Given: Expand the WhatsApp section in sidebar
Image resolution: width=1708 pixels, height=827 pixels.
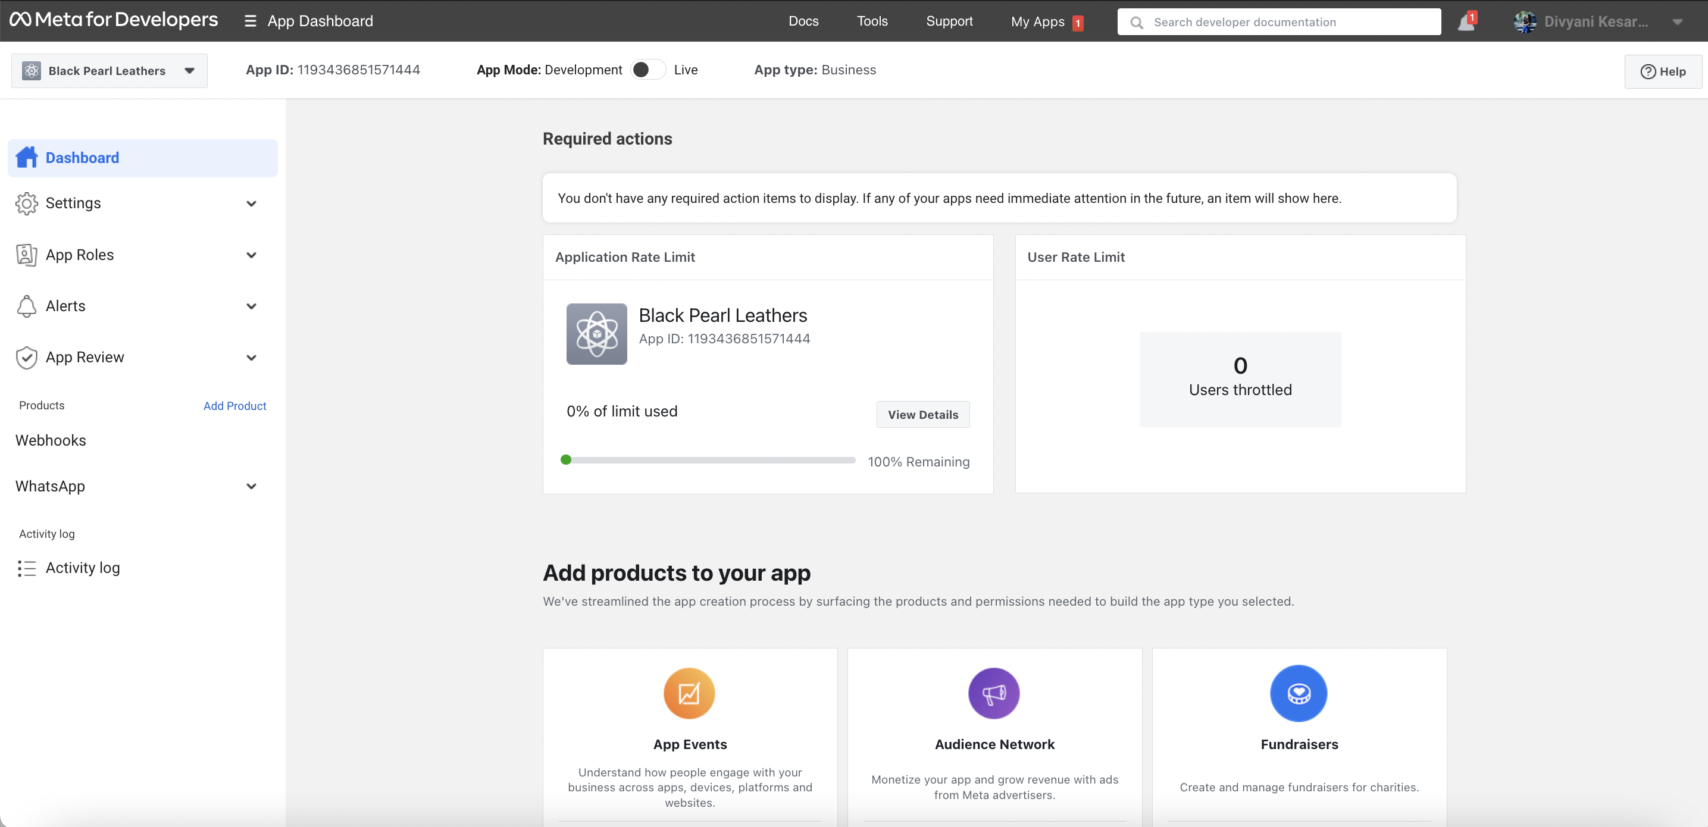Looking at the screenshot, I should click(x=251, y=485).
